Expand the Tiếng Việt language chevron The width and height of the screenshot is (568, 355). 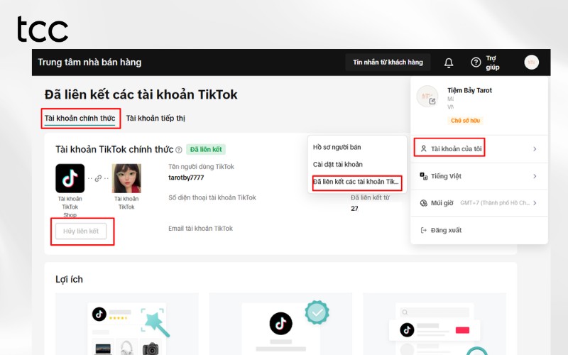535,176
